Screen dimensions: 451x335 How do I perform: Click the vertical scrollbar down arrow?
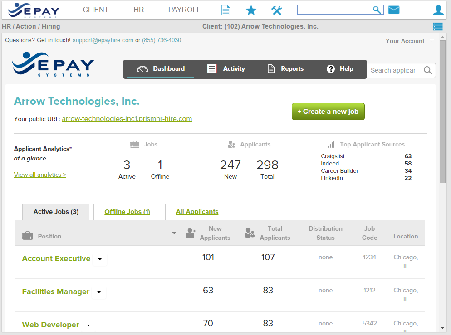point(442,328)
